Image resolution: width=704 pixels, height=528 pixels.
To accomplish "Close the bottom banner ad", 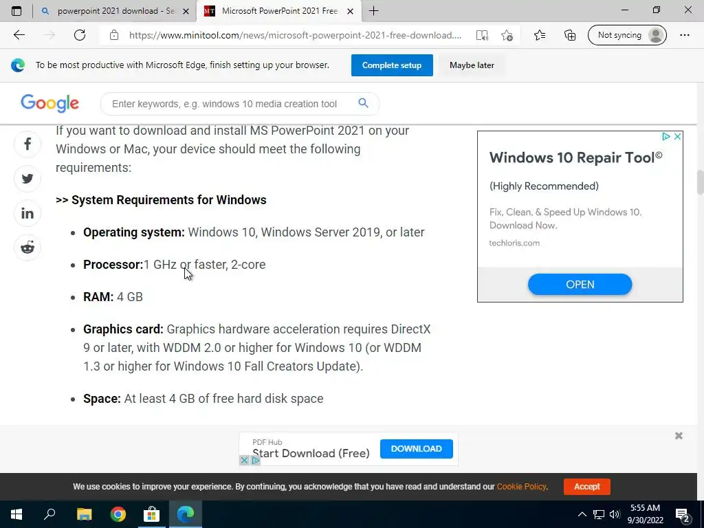I will (679, 435).
